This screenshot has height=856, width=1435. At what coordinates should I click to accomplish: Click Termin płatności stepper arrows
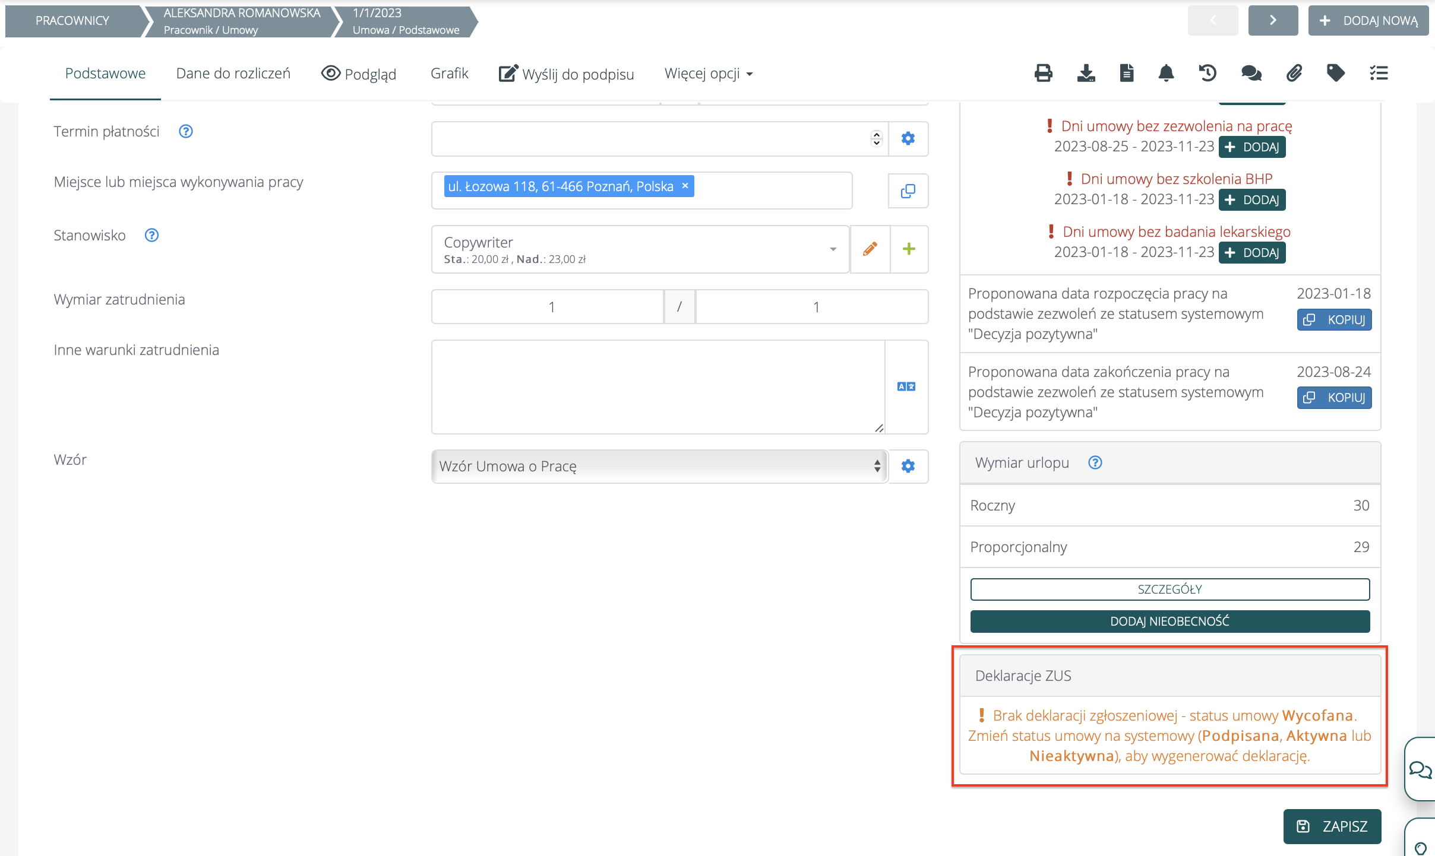(876, 138)
